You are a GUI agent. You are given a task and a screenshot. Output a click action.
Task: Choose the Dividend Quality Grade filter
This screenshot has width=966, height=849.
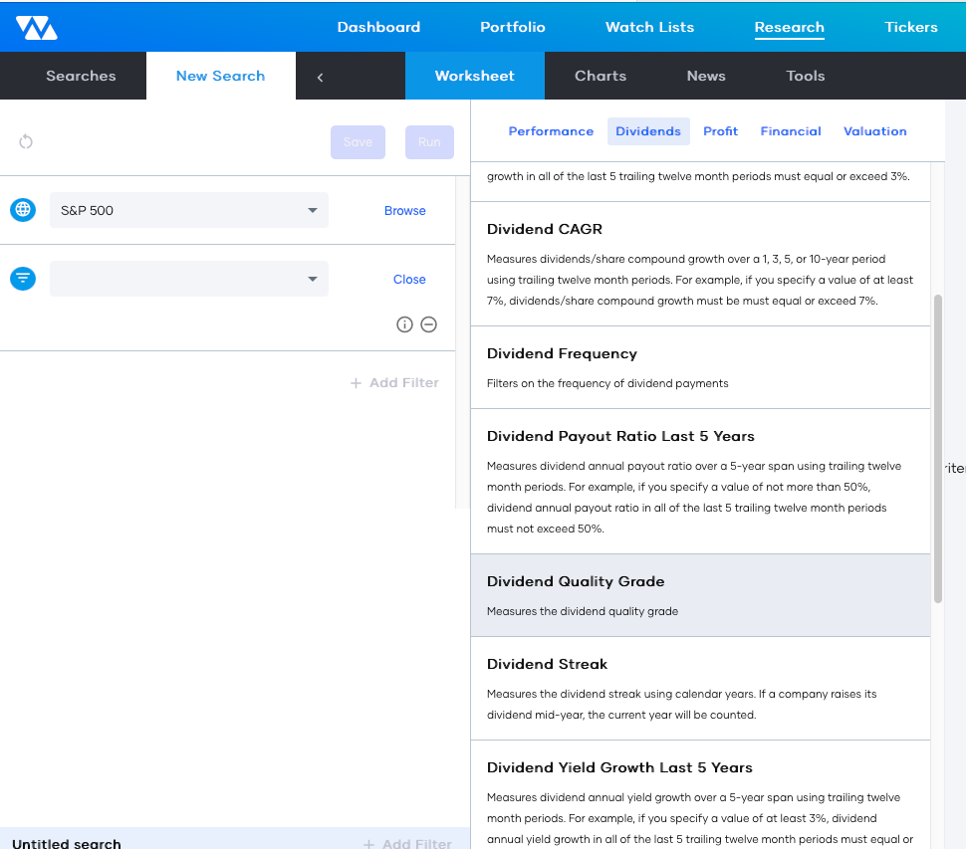pyautogui.click(x=700, y=595)
